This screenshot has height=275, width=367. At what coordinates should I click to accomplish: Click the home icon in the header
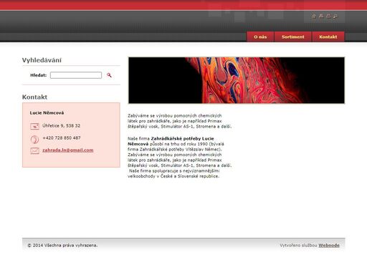click(314, 16)
